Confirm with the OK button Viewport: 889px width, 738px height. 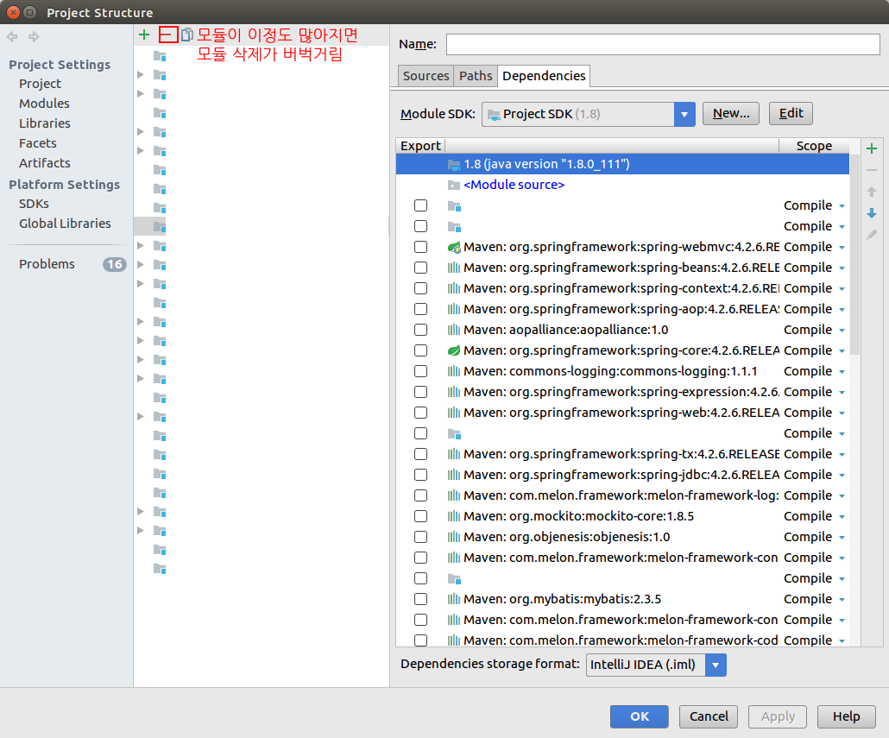[640, 716]
